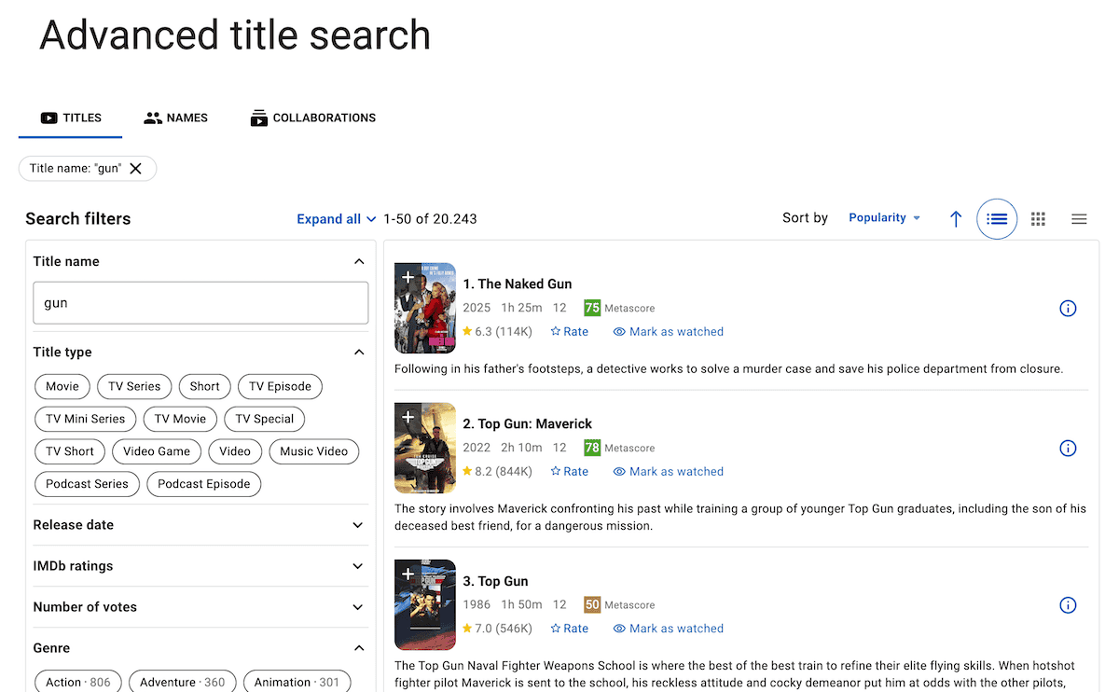Open info for The Naked Gun
The image size is (1119, 692).
click(x=1068, y=309)
